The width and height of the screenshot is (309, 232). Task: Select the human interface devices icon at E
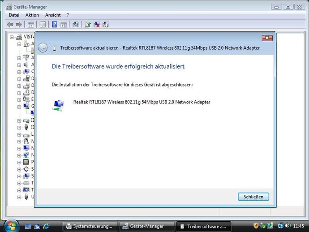click(26, 99)
